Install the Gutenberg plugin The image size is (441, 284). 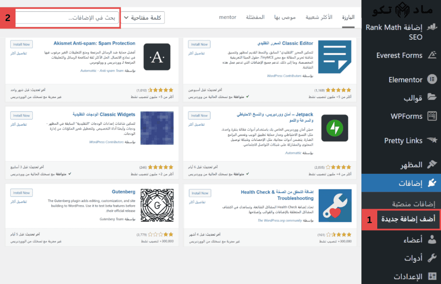point(22,193)
